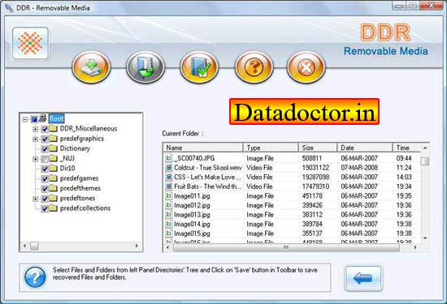This screenshot has width=447, height=304.
Task: Toggle the Dictionary folder checkbox
Action: click(45, 148)
